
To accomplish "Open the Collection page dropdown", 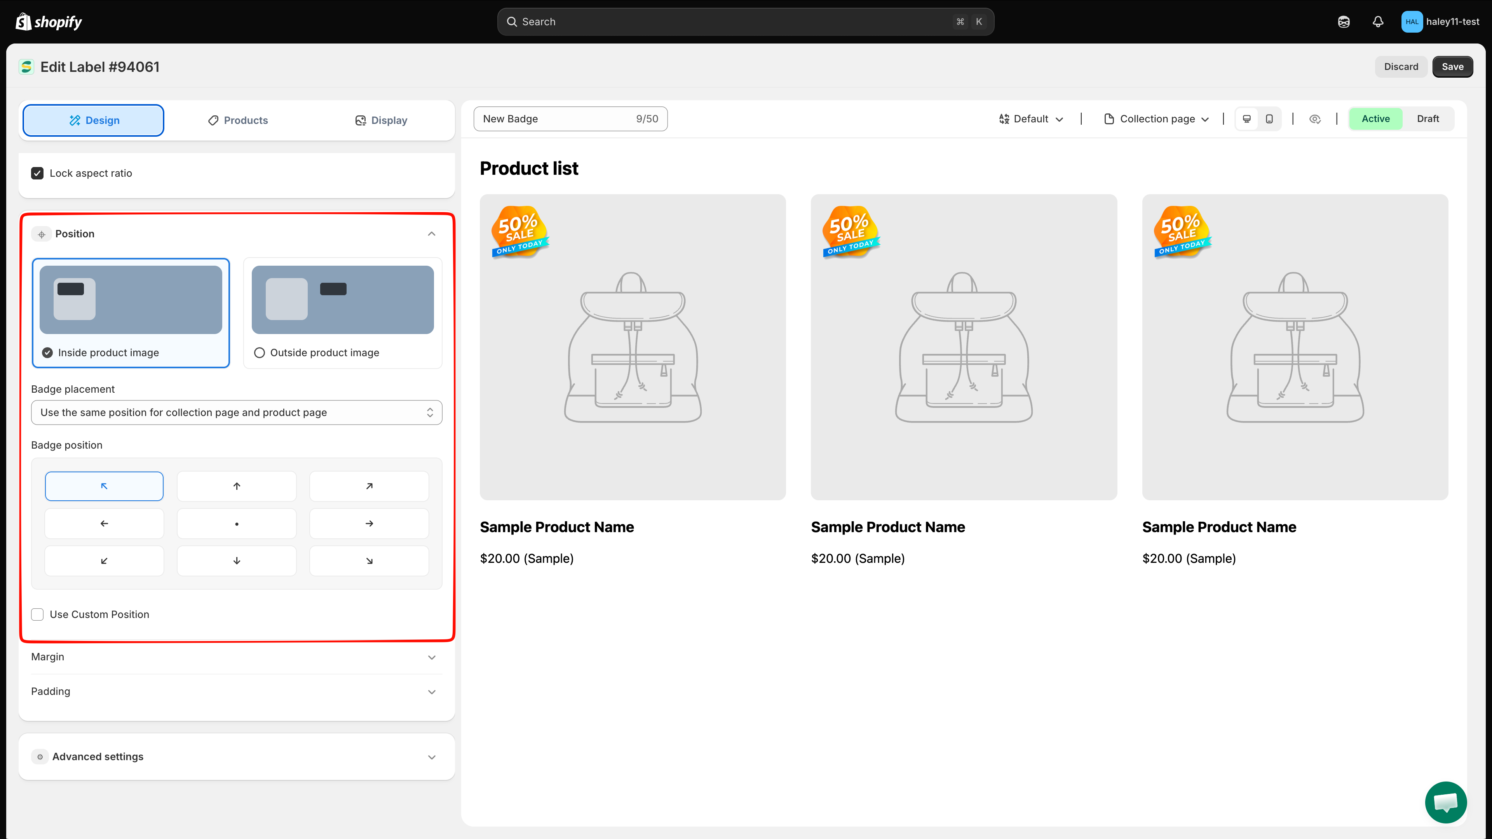I will (x=1157, y=119).
